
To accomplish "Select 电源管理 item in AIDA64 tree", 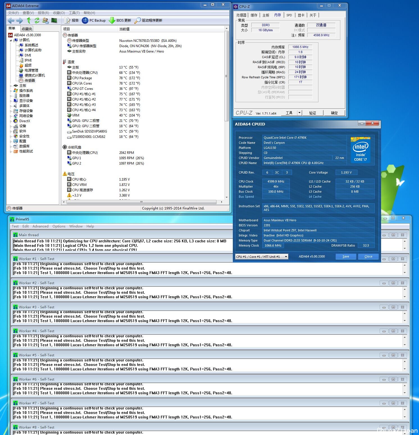I will point(28,70).
